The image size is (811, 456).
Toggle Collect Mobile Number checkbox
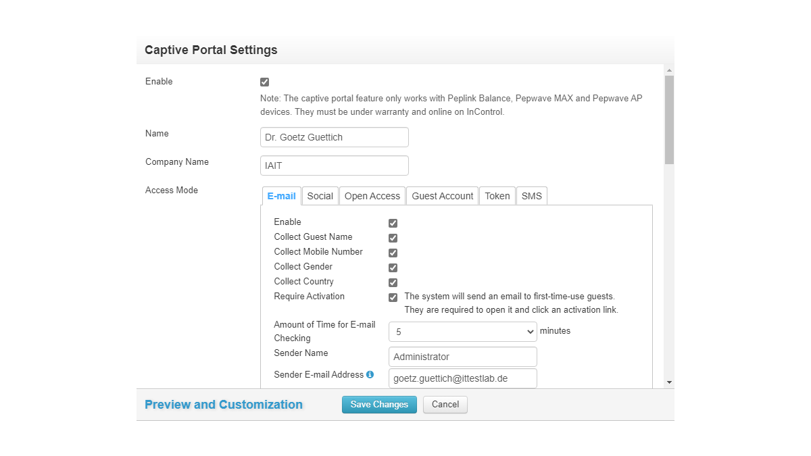tap(393, 253)
